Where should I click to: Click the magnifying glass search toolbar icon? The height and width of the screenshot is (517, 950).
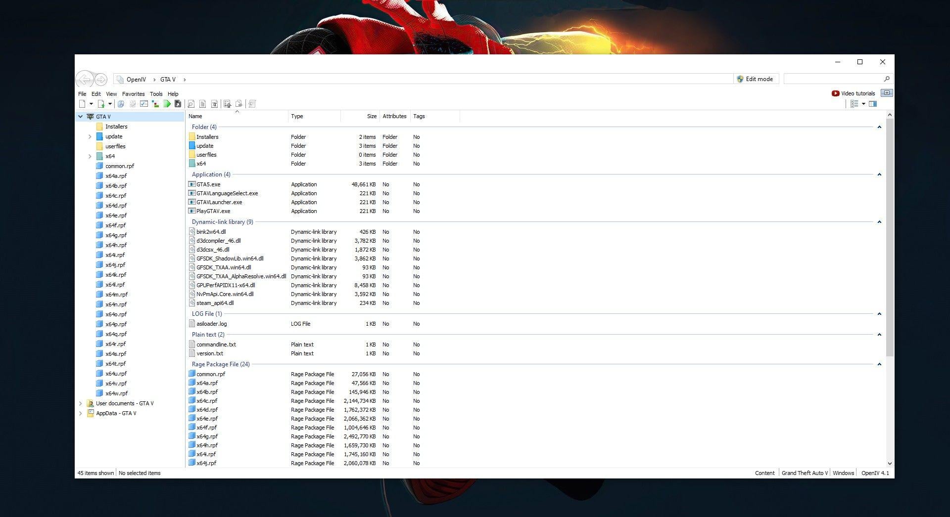point(190,104)
